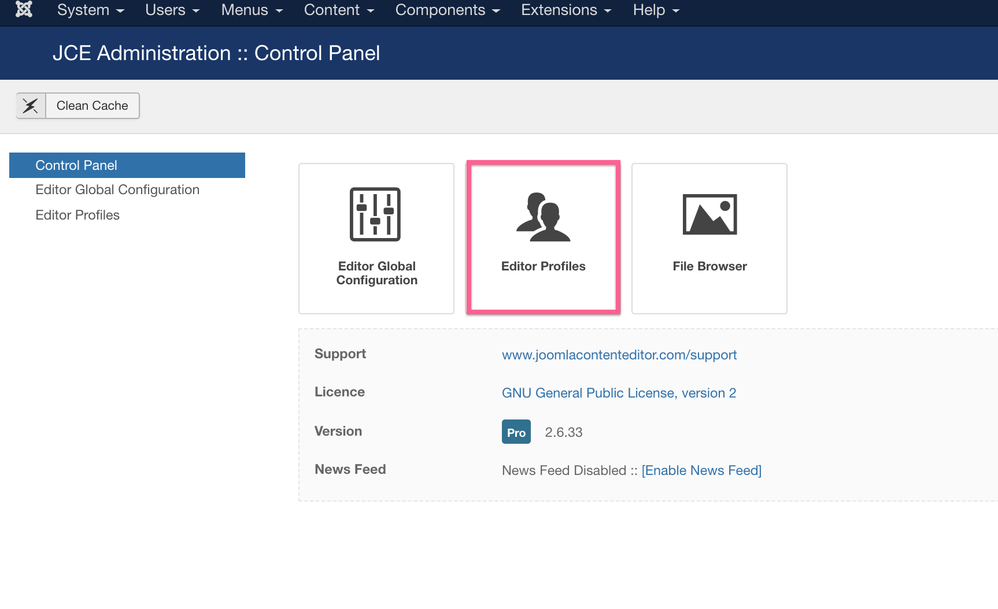The width and height of the screenshot is (998, 609).
Task: Click the System menu dropdown caret
Action: click(120, 11)
